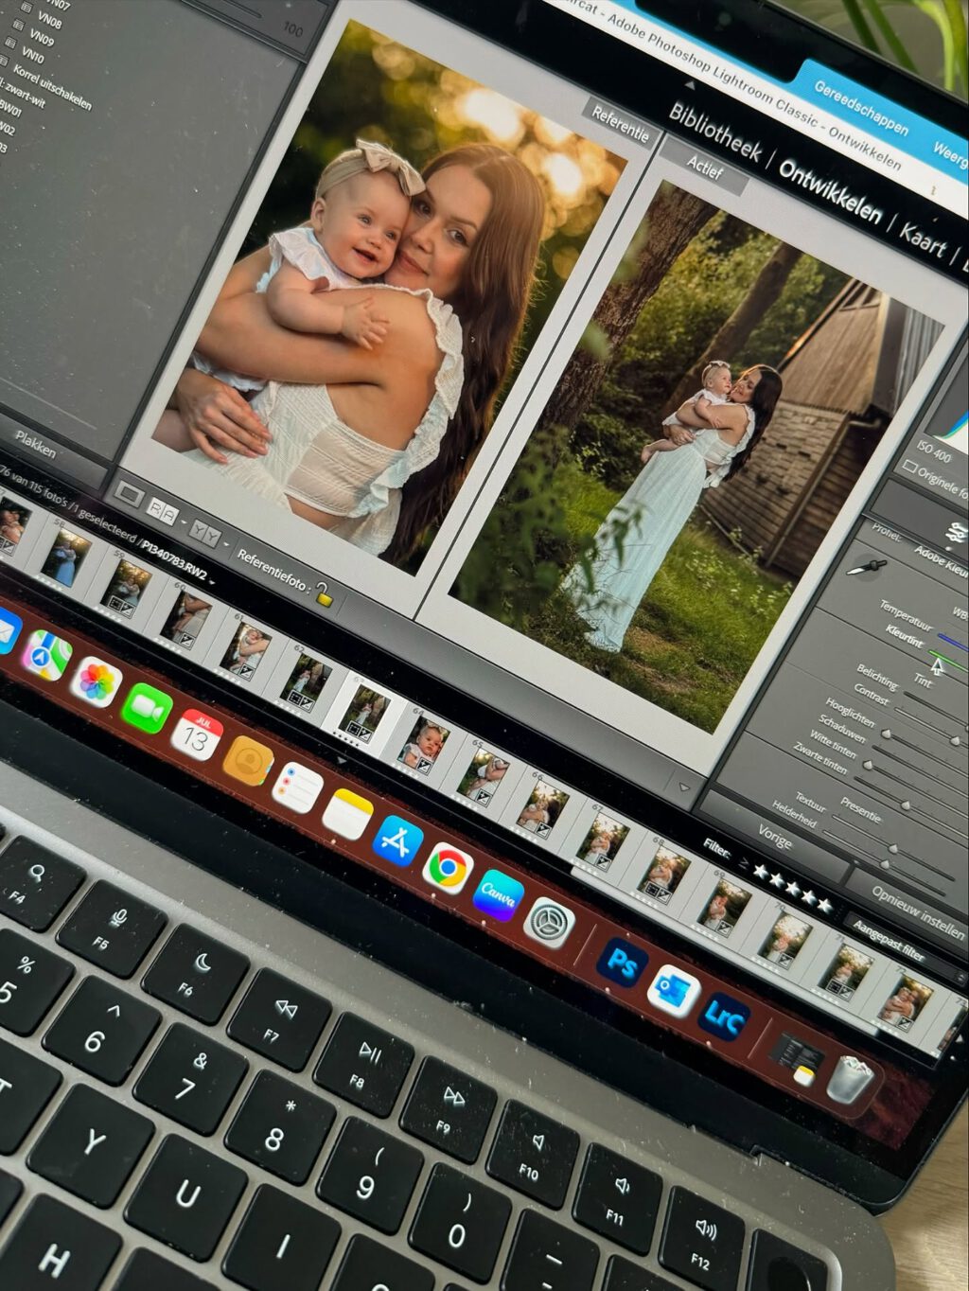
Task: Open Google Chrome in the Dock
Action: pyautogui.click(x=448, y=866)
